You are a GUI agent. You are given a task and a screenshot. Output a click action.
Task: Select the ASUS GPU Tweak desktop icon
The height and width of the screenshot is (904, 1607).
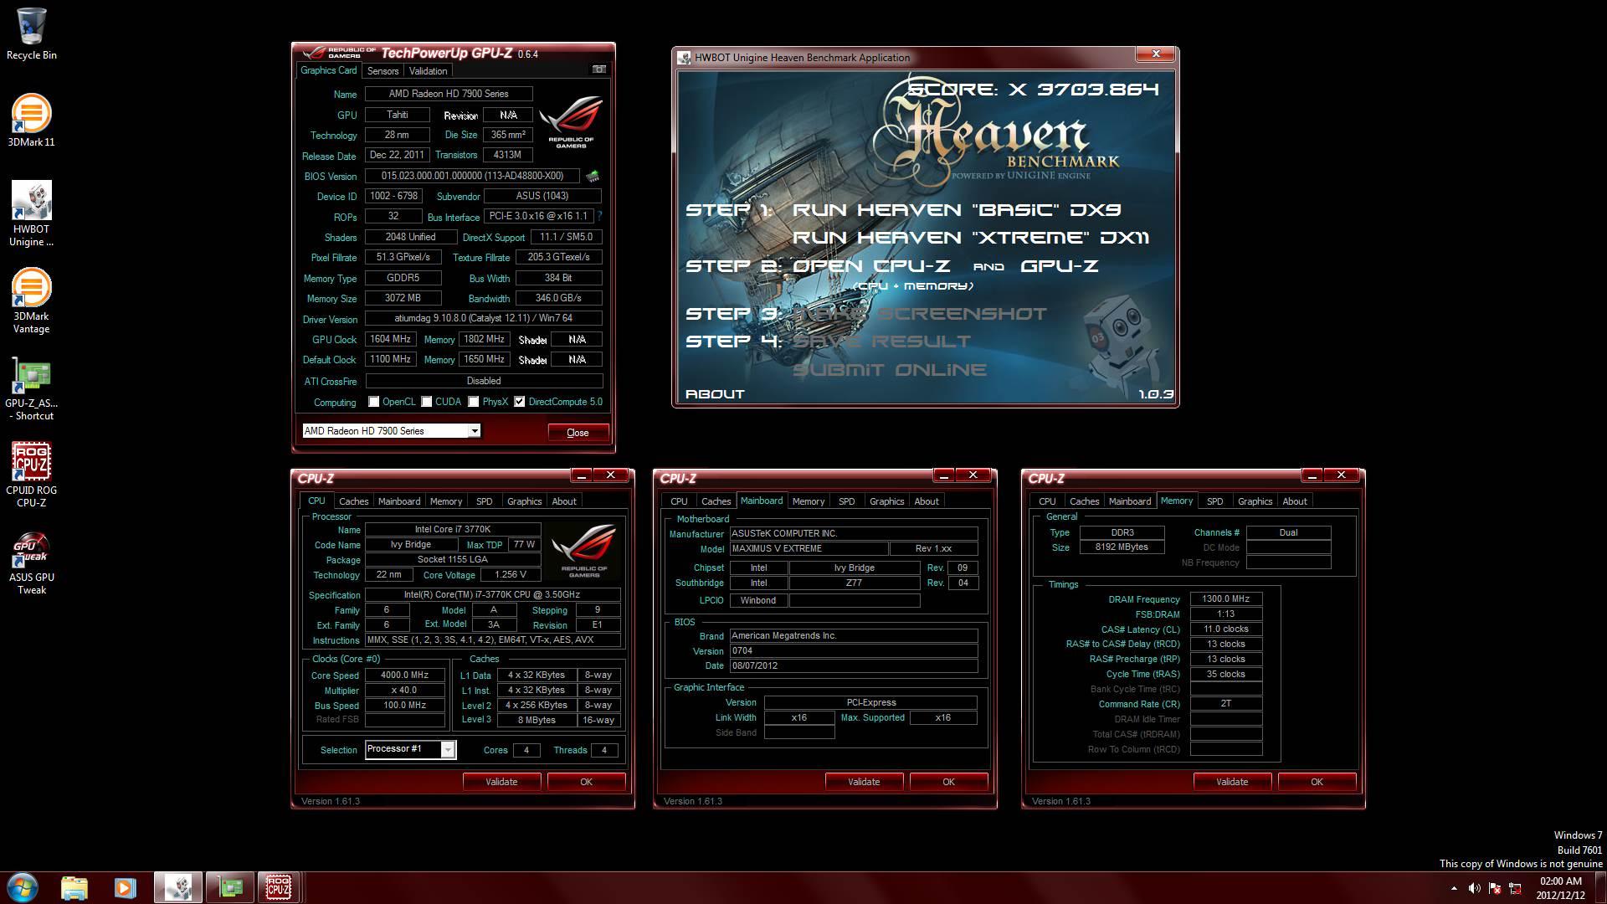pyautogui.click(x=31, y=562)
